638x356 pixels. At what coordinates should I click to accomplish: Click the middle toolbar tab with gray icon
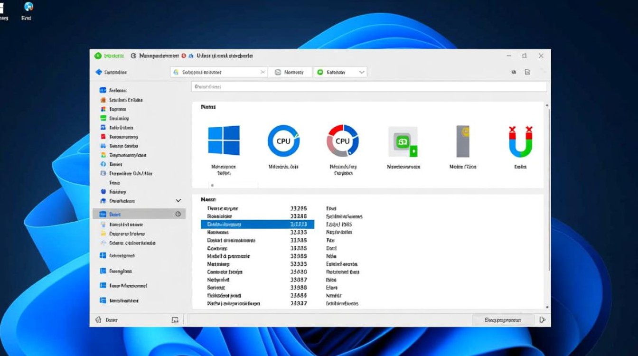point(290,72)
